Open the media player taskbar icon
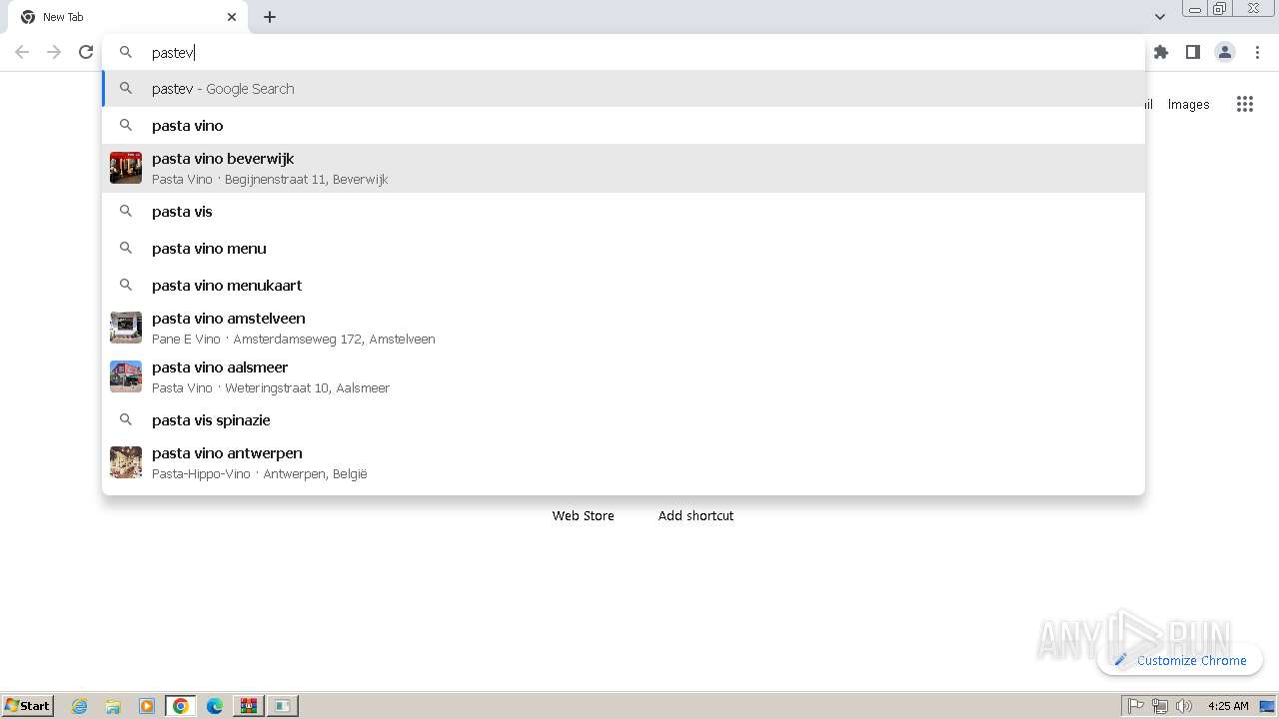The width and height of the screenshot is (1279, 719). coord(147,706)
